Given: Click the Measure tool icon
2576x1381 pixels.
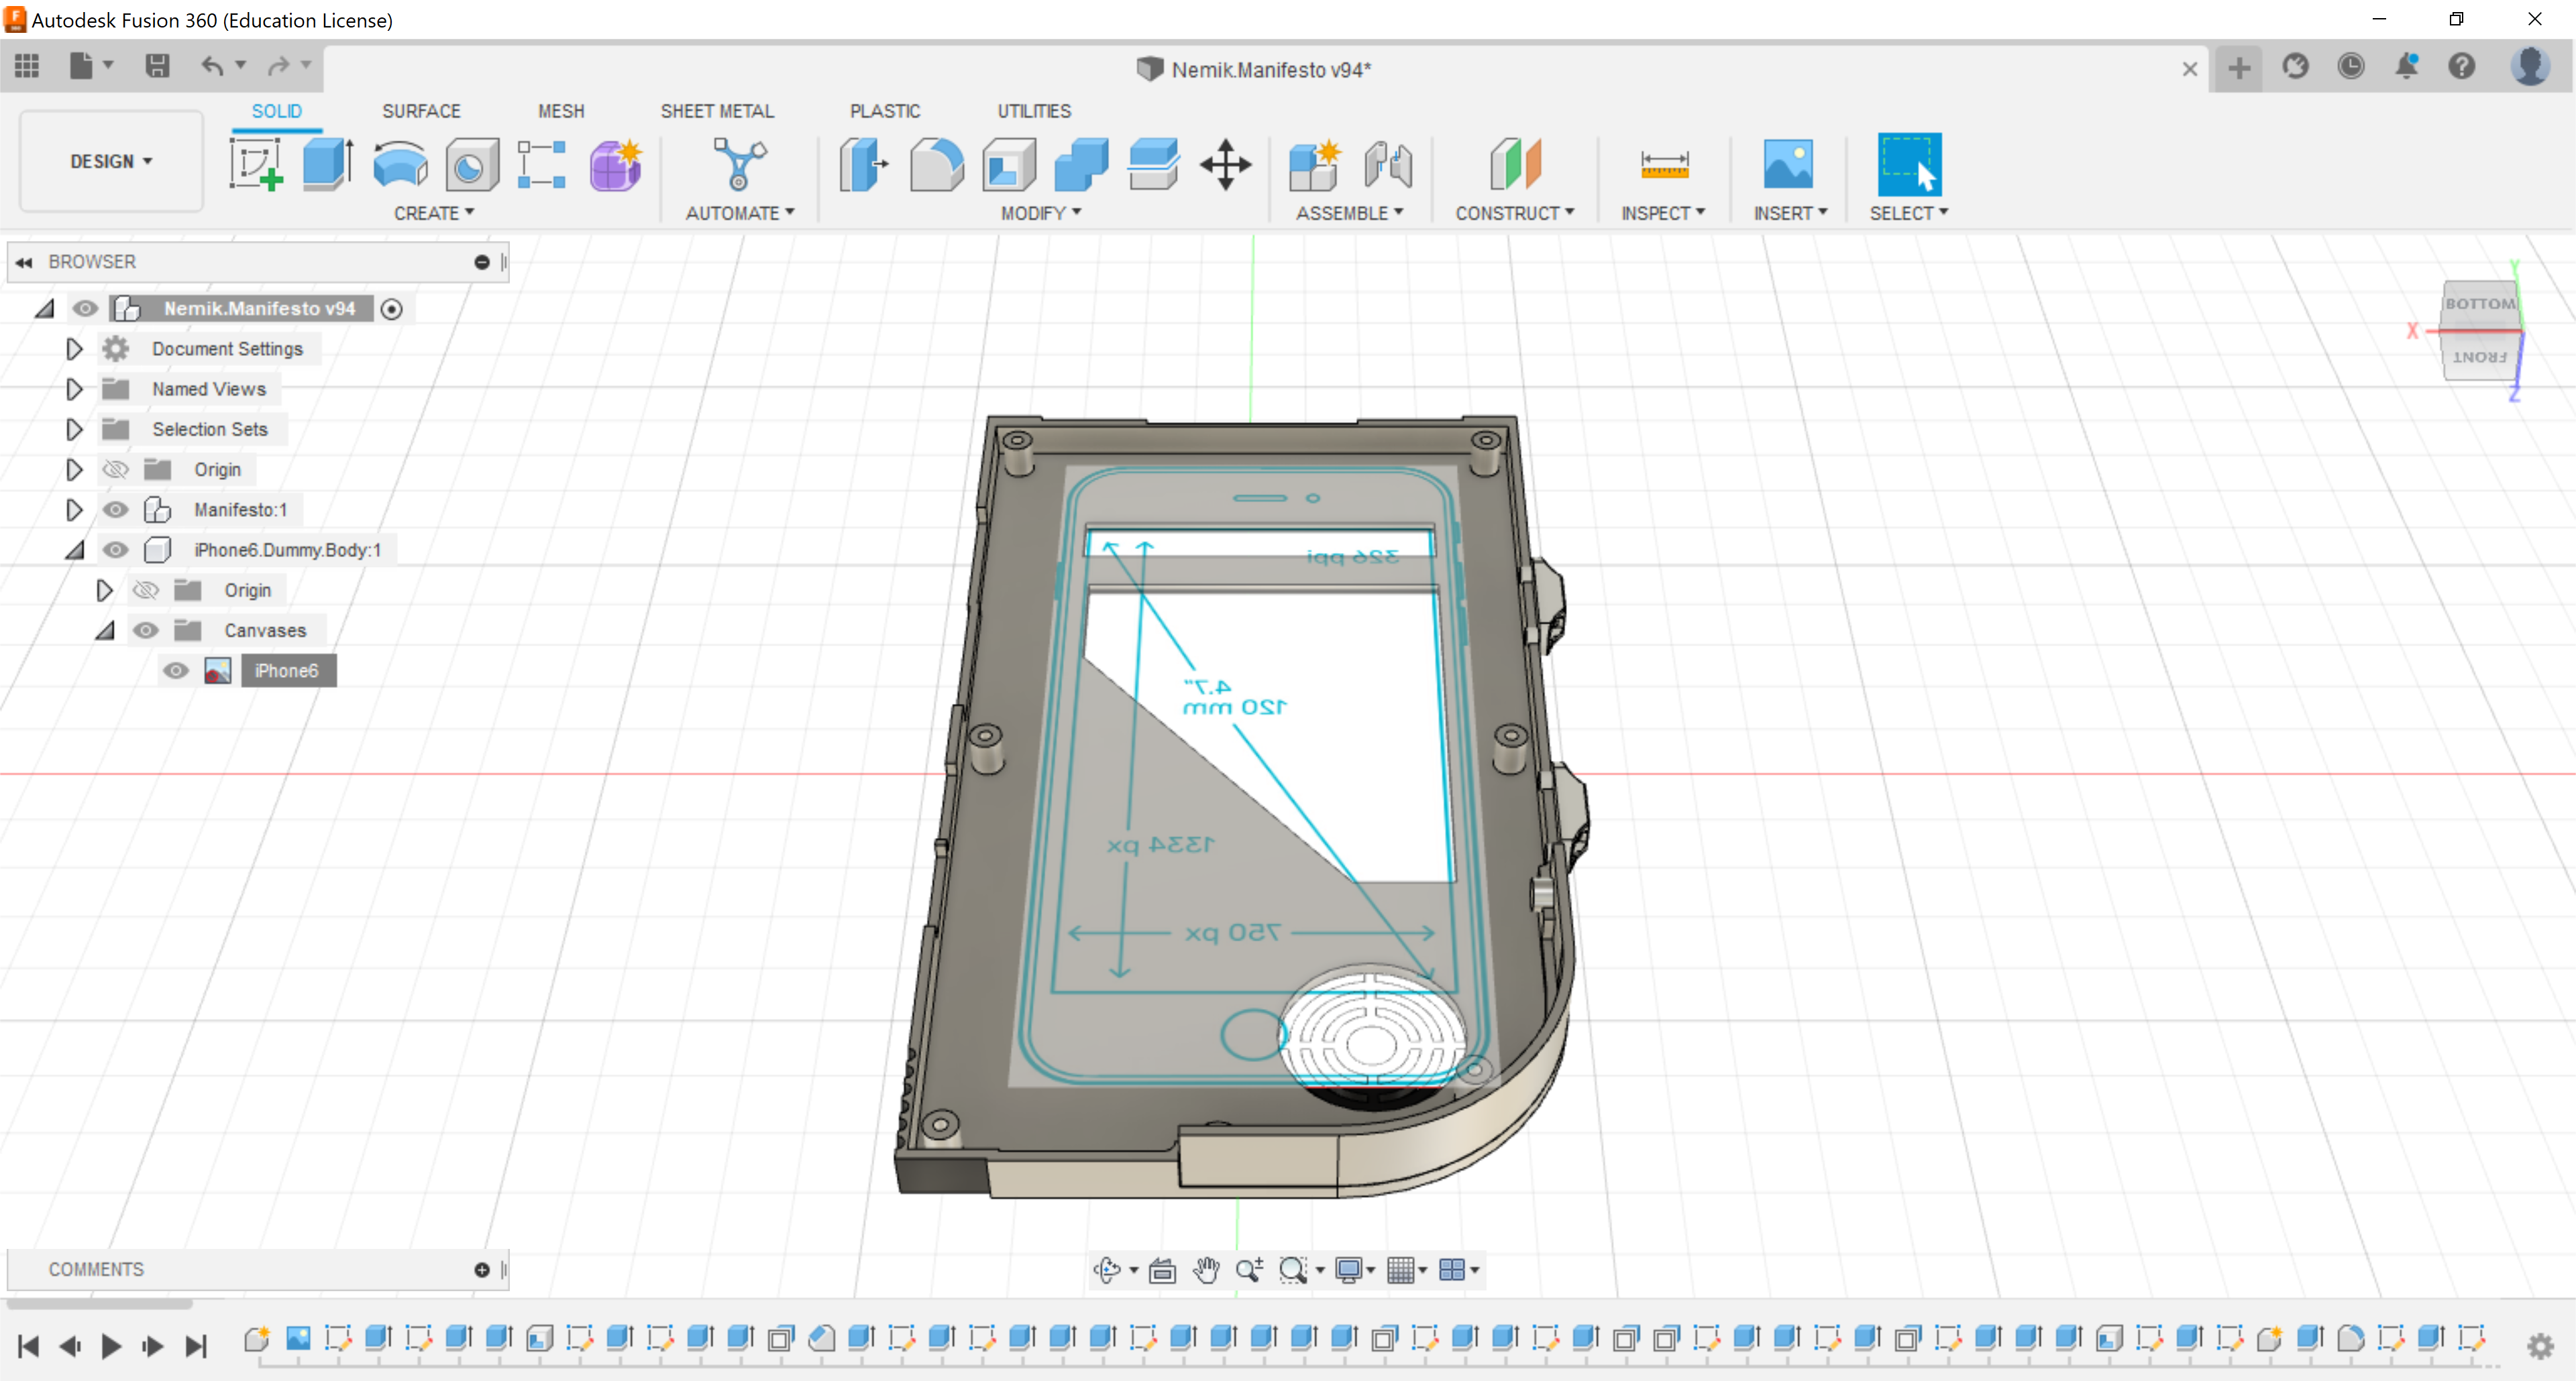Looking at the screenshot, I should [x=1664, y=165].
